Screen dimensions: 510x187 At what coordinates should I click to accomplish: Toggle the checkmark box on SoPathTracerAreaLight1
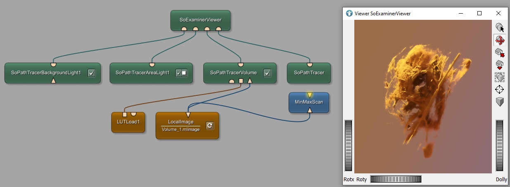click(x=179, y=73)
